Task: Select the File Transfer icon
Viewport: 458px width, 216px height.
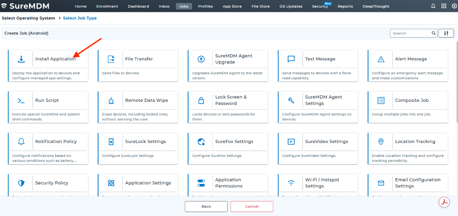Action: tap(111, 59)
